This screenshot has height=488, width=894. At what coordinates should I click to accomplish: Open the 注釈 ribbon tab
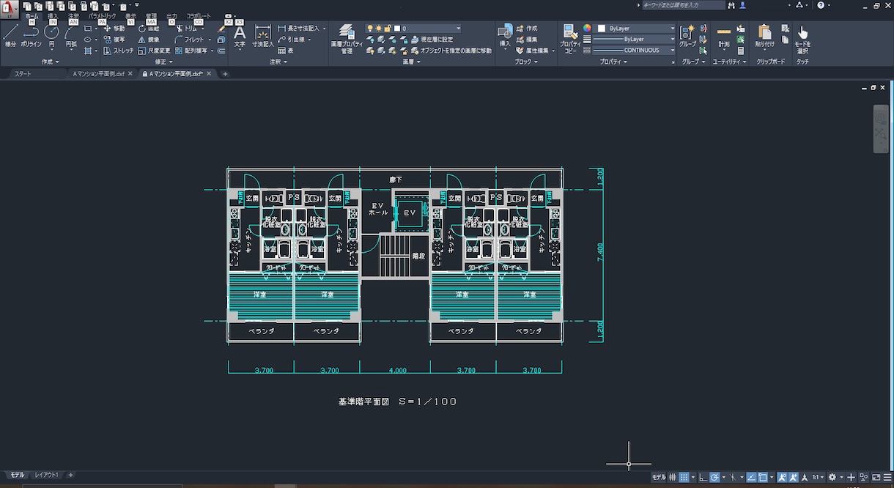[x=73, y=15]
